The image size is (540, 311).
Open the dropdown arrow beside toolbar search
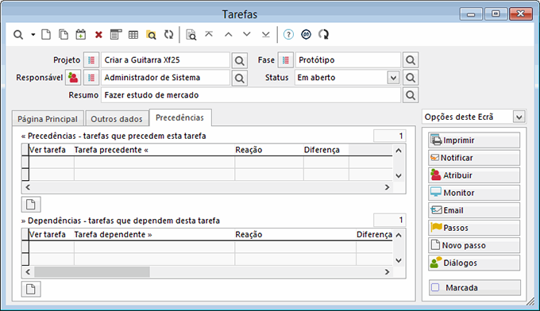pos(33,35)
